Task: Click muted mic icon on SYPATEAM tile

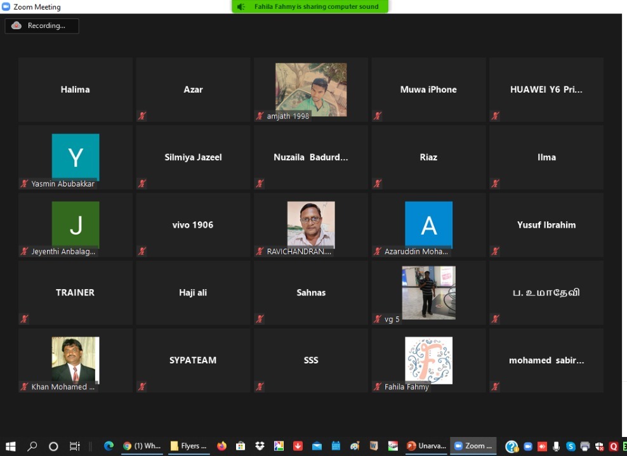Action: click(x=142, y=386)
